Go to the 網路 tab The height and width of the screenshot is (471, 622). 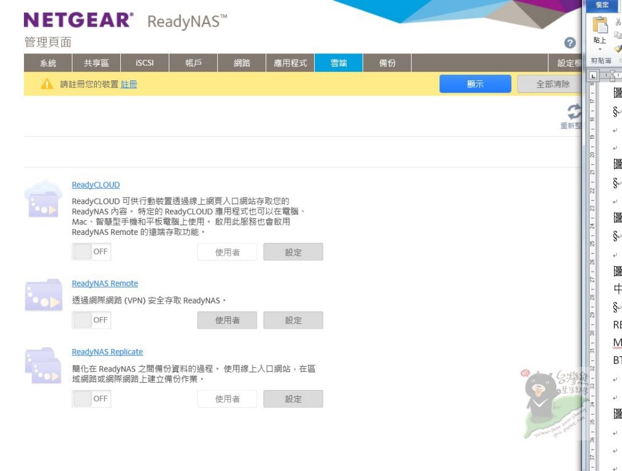242,63
